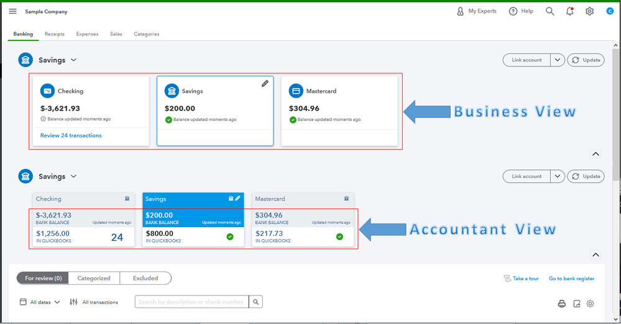Open the All dates dropdown
The height and width of the screenshot is (324, 621).
pyautogui.click(x=40, y=302)
